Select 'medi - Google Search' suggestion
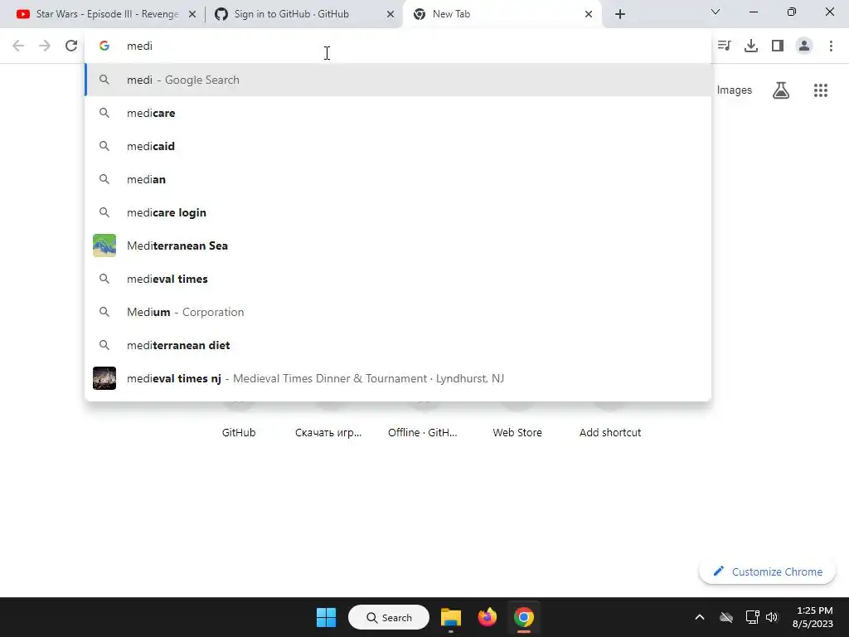The image size is (849, 637). pyautogui.click(x=399, y=80)
